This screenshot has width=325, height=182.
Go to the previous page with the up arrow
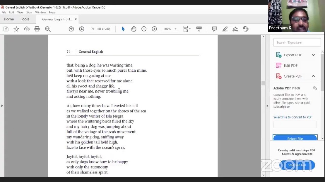(x=71, y=29)
